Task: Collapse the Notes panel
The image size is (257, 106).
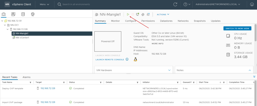Action: 250,70
